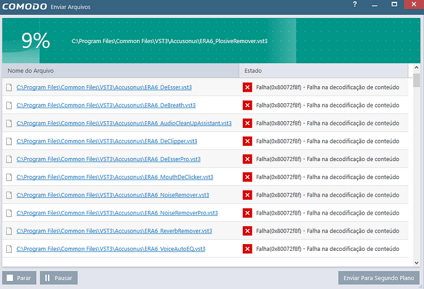Minimize the Comodo Enviar Arquivos window

point(374,4)
